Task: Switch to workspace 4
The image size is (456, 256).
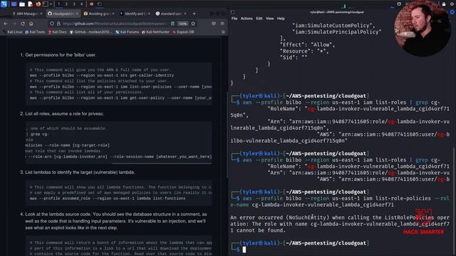Action: point(81,4)
